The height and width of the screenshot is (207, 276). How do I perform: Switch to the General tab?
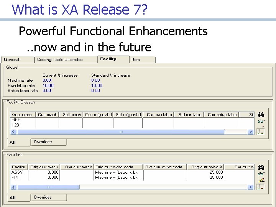(x=17, y=60)
